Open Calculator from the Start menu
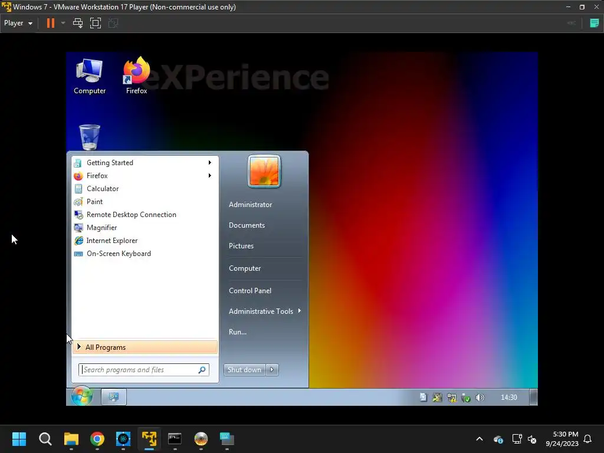Screen dimensions: 604x453 click(145, 189)
